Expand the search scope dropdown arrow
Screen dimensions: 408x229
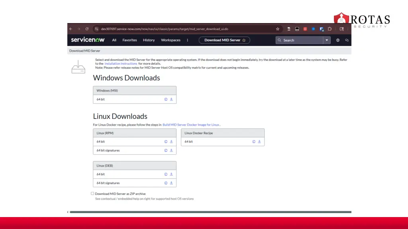coord(327,40)
